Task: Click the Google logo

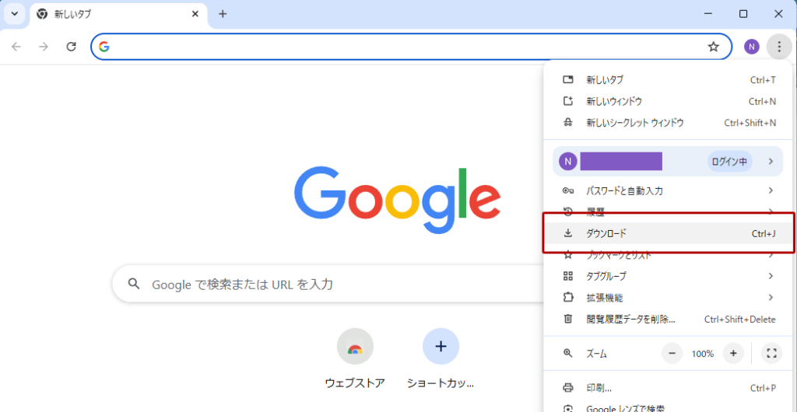Action: [397, 200]
